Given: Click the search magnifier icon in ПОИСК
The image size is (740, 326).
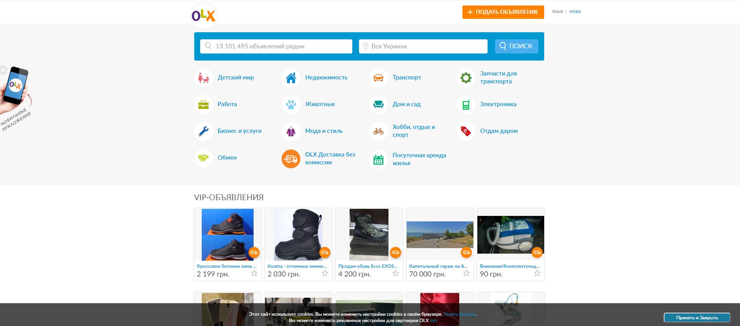Looking at the screenshot, I should (x=503, y=46).
